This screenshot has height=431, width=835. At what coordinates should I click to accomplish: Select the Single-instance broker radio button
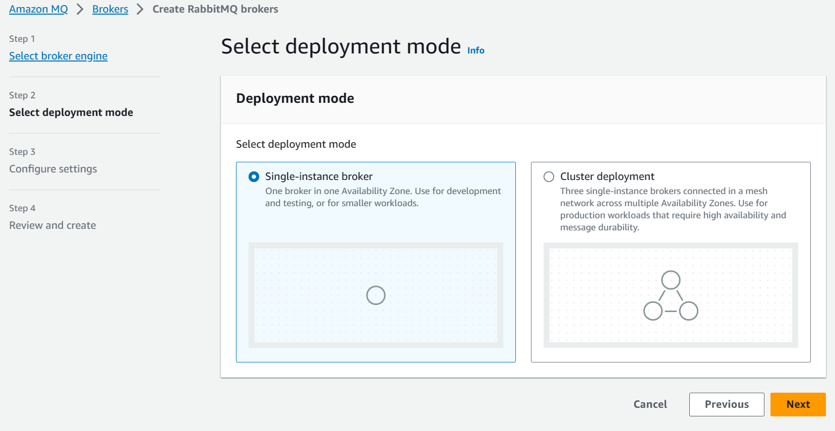pos(254,176)
